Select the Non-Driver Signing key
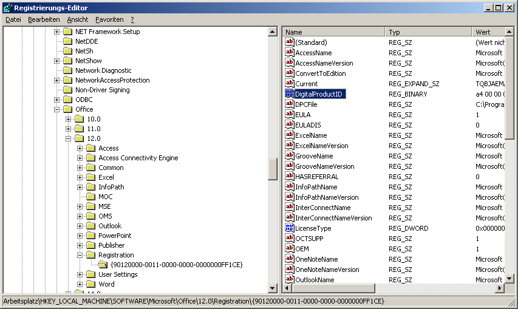Viewport: 518px width, 309px height. pos(103,90)
